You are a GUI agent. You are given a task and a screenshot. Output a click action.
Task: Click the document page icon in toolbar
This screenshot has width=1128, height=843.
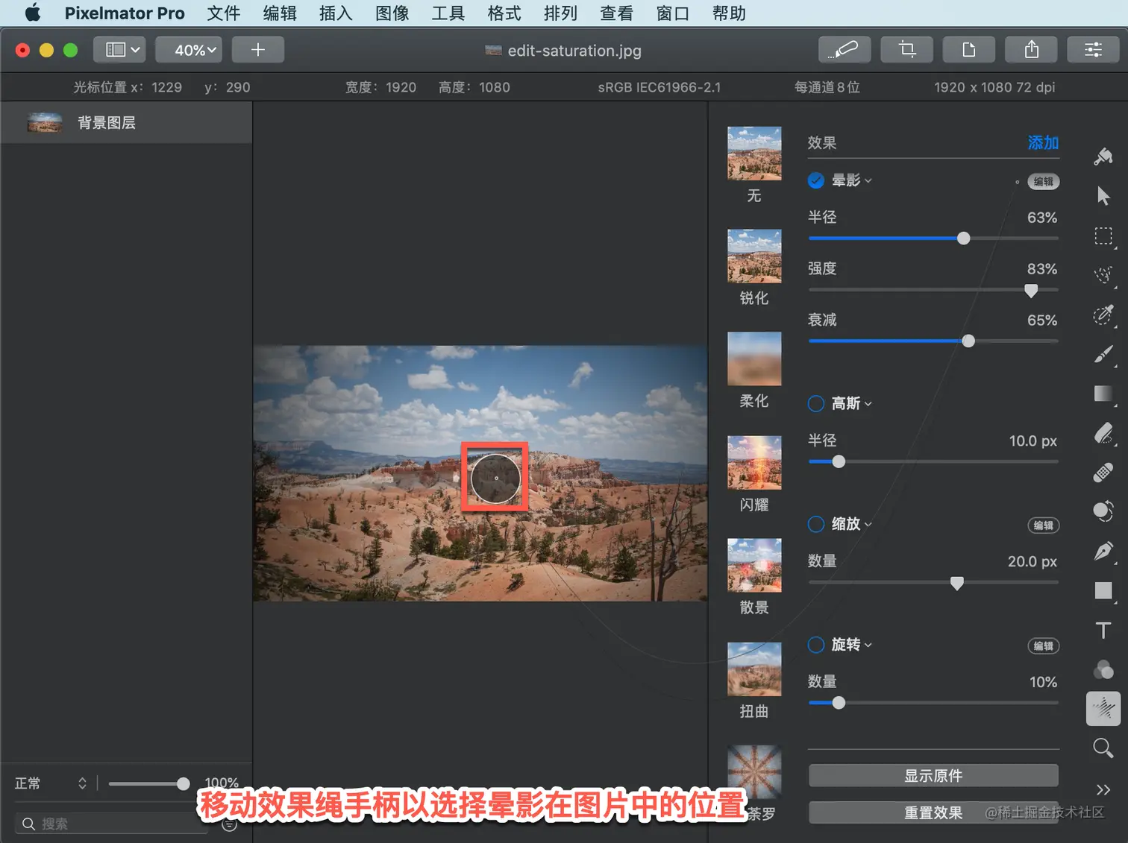[969, 50]
